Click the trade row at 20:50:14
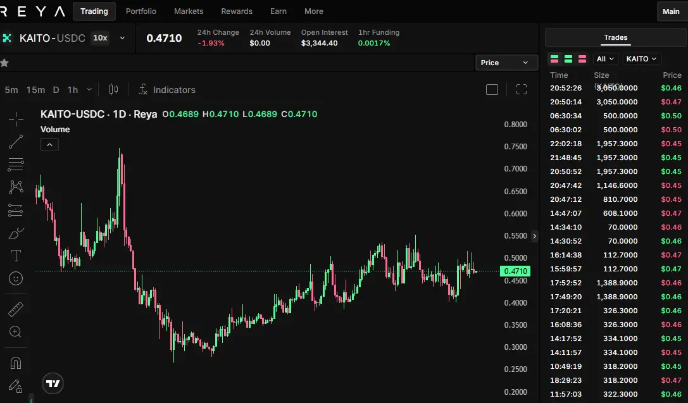The image size is (688, 403). click(x=616, y=102)
